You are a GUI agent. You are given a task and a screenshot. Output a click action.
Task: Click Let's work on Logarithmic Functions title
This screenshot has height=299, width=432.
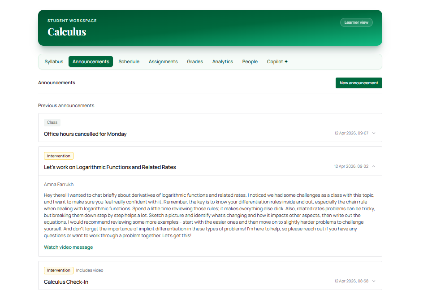tap(110, 167)
